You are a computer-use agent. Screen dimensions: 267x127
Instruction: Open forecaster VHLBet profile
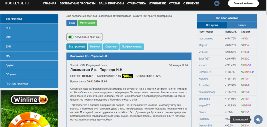[203, 52]
